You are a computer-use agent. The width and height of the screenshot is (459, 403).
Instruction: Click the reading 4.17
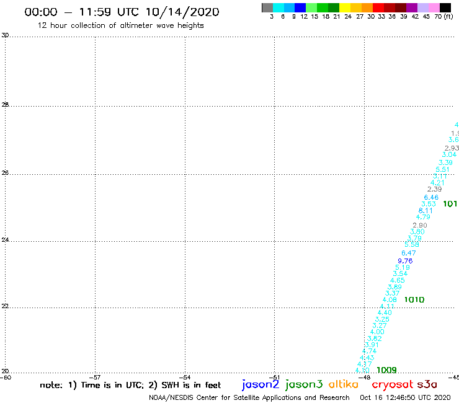(x=365, y=364)
